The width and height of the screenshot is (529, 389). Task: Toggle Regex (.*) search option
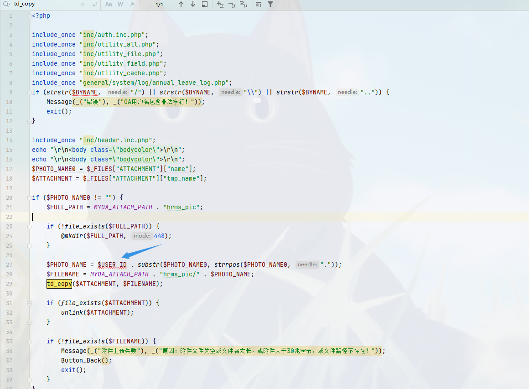(x=132, y=4)
